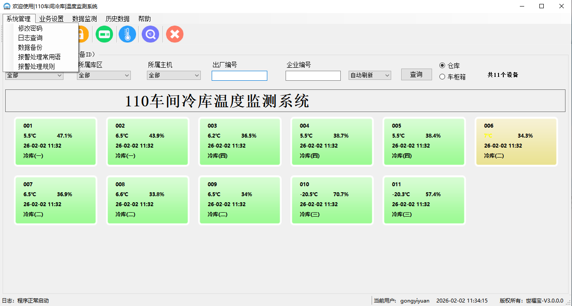
Task: Open the 历史数据 menu
Action: point(117,19)
